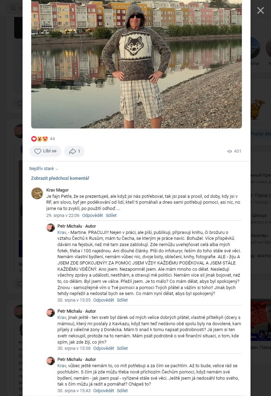This screenshot has height=396, width=271.
Task: Close the post popup with X icon
Action: (260, 10)
